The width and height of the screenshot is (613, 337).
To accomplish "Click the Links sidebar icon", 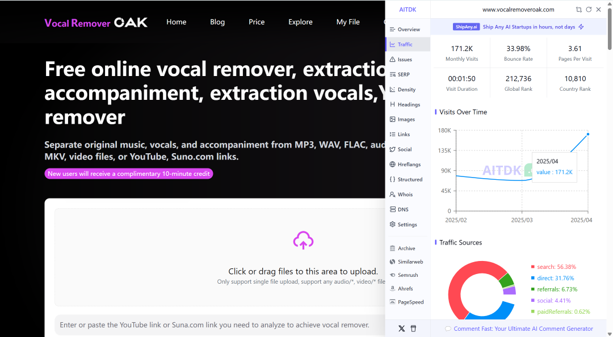I will pos(393,134).
